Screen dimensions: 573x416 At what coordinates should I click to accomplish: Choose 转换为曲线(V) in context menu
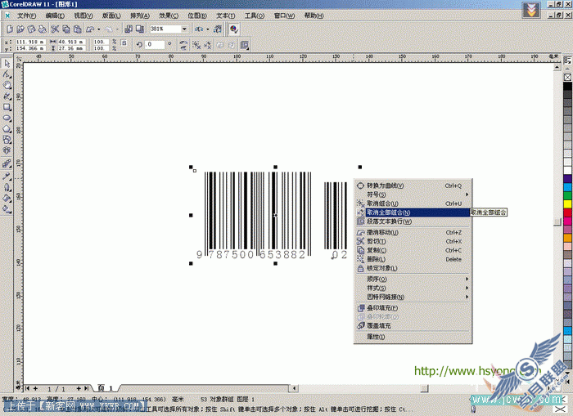pyautogui.click(x=413, y=186)
